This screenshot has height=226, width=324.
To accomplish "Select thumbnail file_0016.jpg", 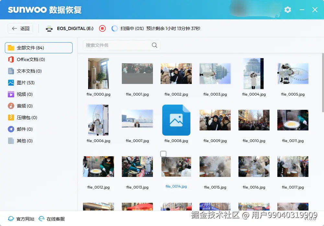I will pyautogui.click(x=254, y=167).
